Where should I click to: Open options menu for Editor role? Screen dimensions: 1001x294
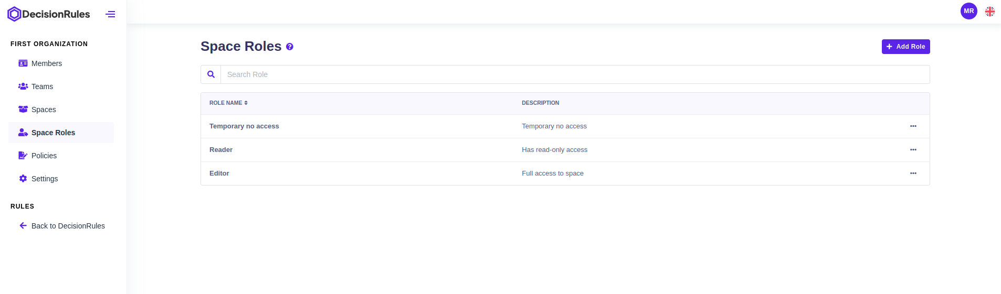click(913, 173)
